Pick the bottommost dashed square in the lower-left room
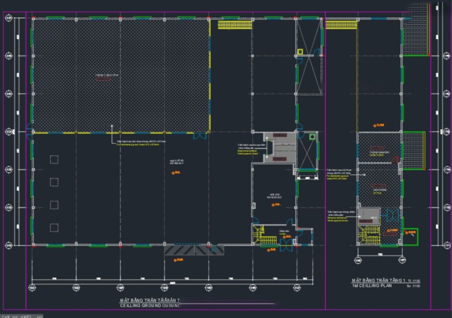Viewport: 452px width, 318px height. pos(54,227)
